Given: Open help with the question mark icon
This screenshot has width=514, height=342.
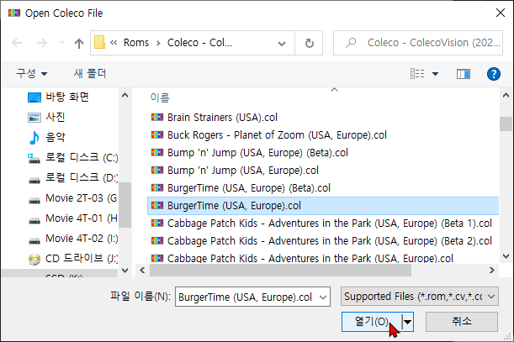Looking at the screenshot, I should point(493,74).
